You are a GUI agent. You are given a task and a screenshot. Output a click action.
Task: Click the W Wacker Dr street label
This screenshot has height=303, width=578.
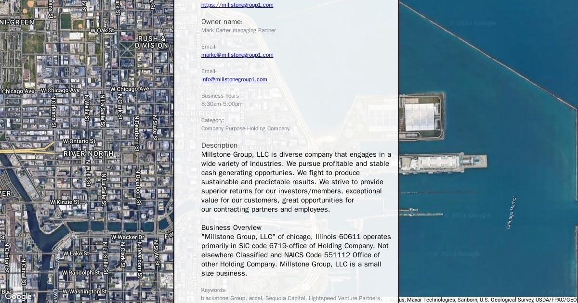pyautogui.click(x=128, y=237)
